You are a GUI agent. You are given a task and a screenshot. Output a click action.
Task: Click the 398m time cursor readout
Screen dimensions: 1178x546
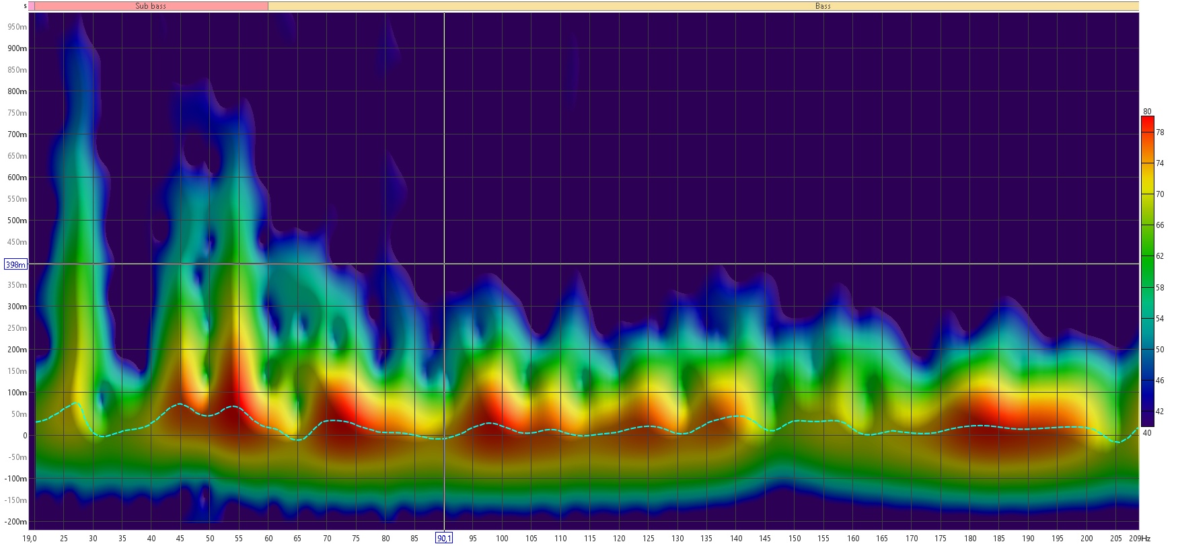pos(15,264)
